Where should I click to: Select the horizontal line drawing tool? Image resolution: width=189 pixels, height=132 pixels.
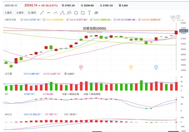pos(49,13)
